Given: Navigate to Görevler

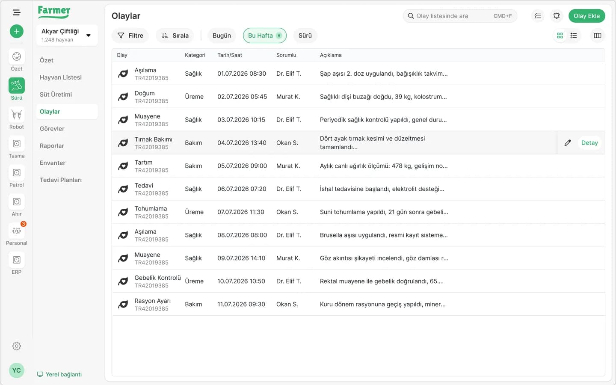Looking at the screenshot, I should 52,129.
